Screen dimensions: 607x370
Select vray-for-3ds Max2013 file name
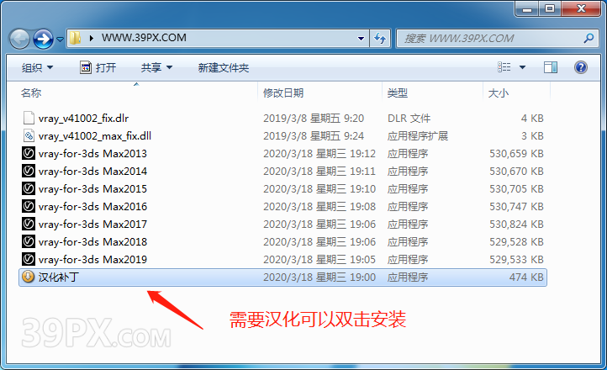[93, 154]
